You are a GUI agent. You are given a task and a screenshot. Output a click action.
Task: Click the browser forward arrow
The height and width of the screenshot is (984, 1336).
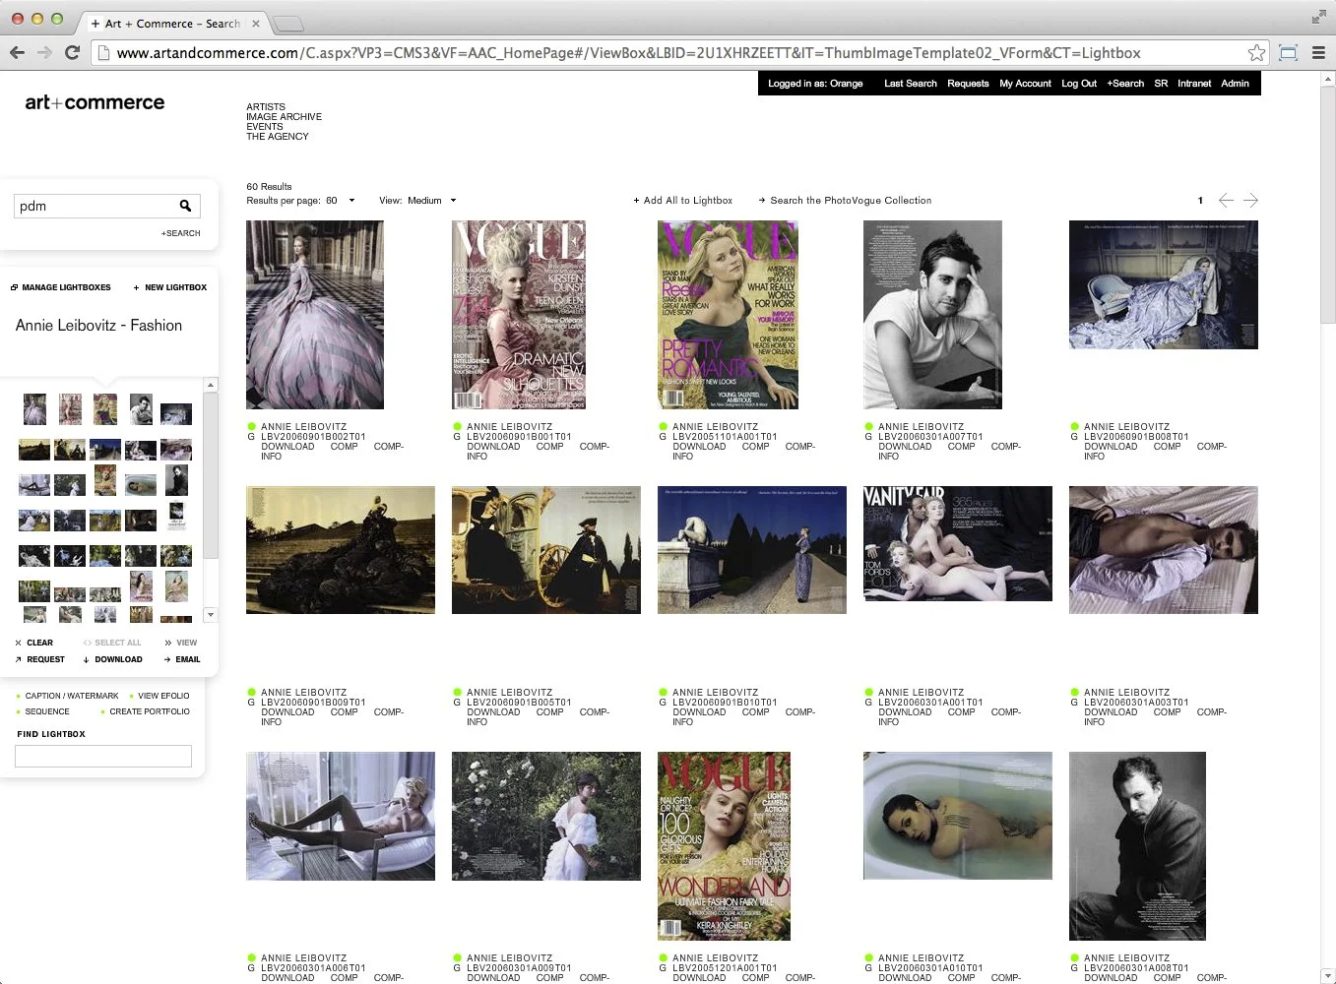(x=44, y=53)
